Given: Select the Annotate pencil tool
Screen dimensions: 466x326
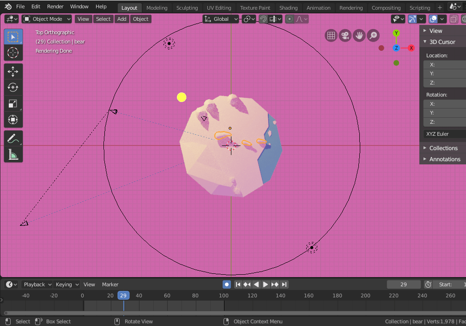Looking at the screenshot, I should click(13, 138).
